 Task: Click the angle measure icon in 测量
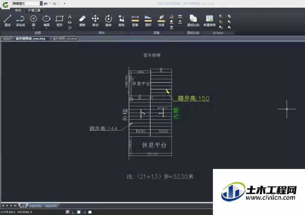point(171,16)
